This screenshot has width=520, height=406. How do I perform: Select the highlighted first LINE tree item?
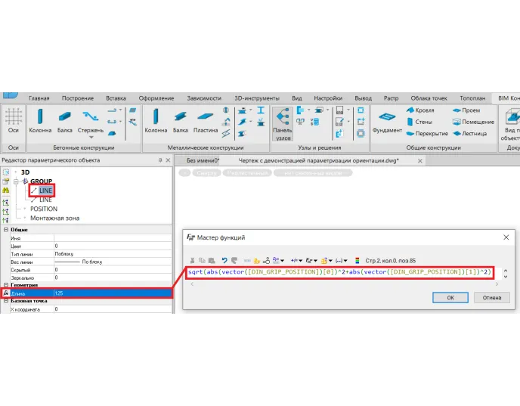[x=45, y=191]
